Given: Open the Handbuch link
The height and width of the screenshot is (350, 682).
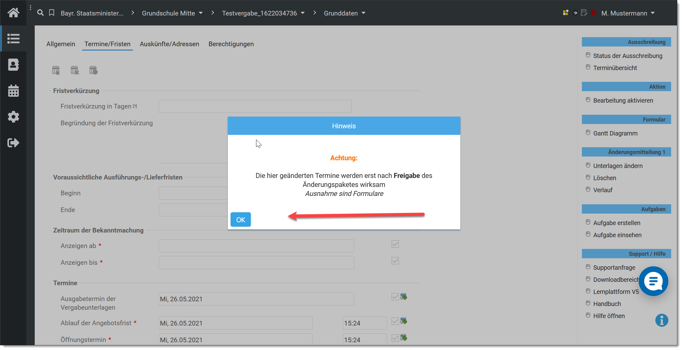Looking at the screenshot, I should pos(607,304).
